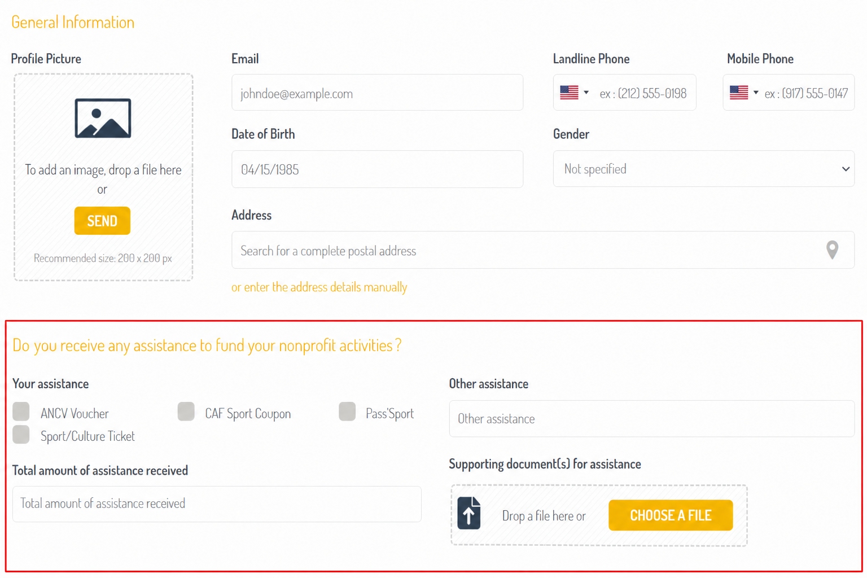Click the Other assistance text field

[651, 418]
